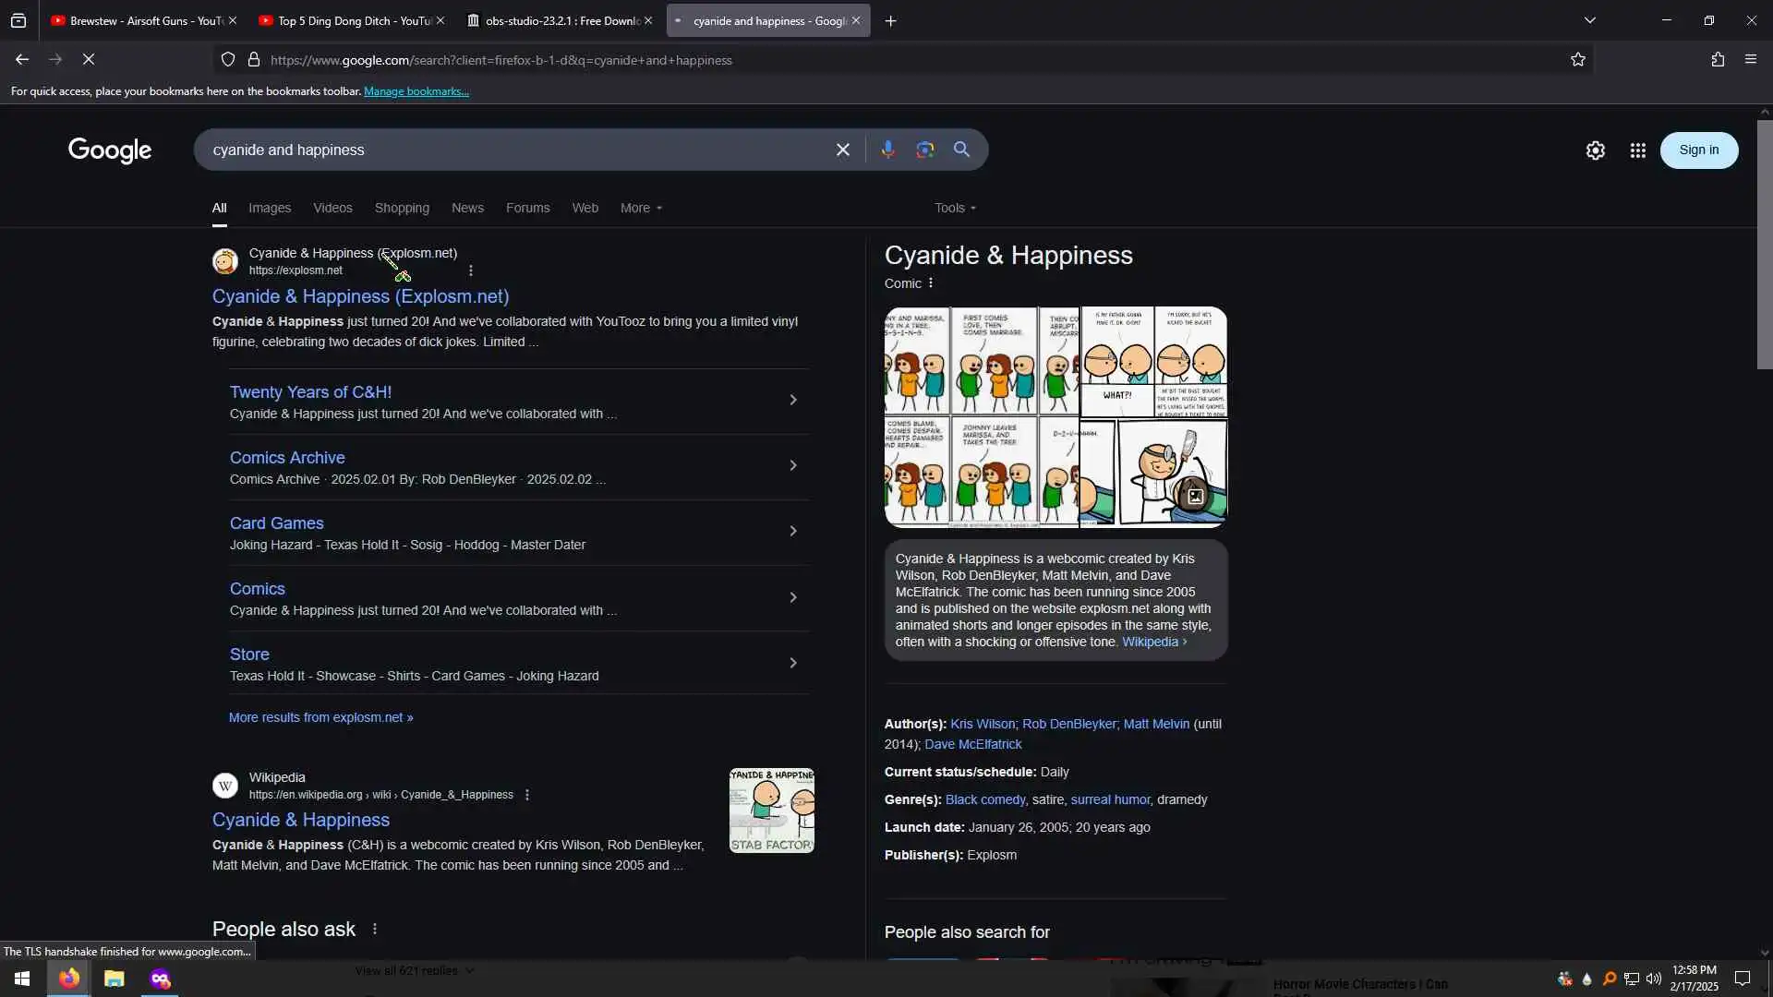Expand the More search filters dropdown
Image resolution: width=1773 pixels, height=997 pixels.
pyautogui.click(x=641, y=208)
